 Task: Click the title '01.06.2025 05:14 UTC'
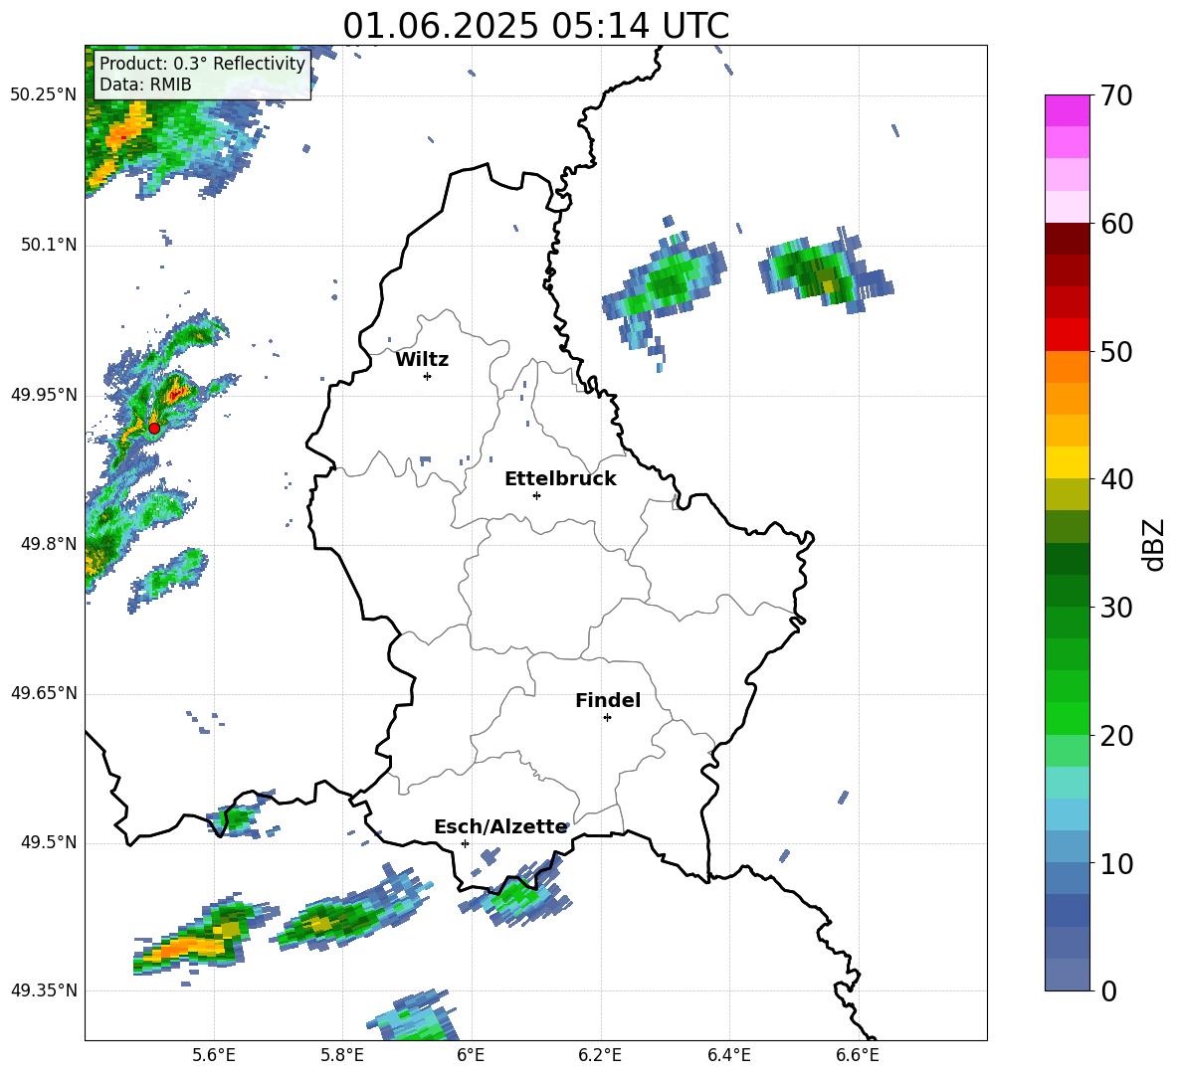pos(535,26)
